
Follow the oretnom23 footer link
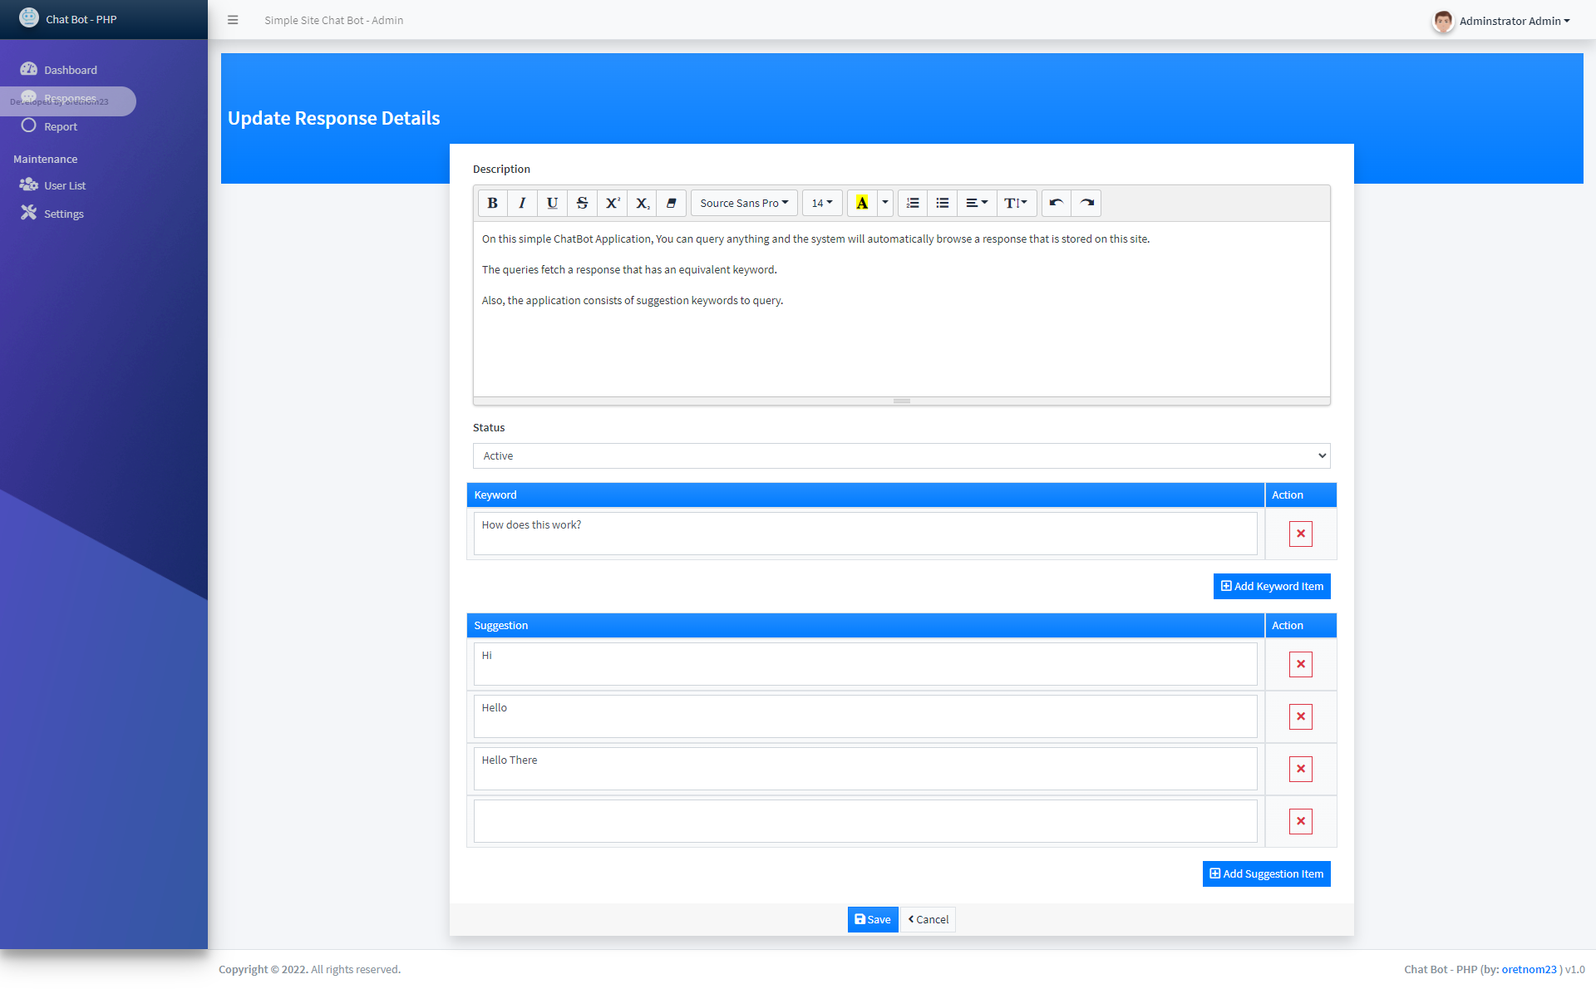pyautogui.click(x=1529, y=969)
